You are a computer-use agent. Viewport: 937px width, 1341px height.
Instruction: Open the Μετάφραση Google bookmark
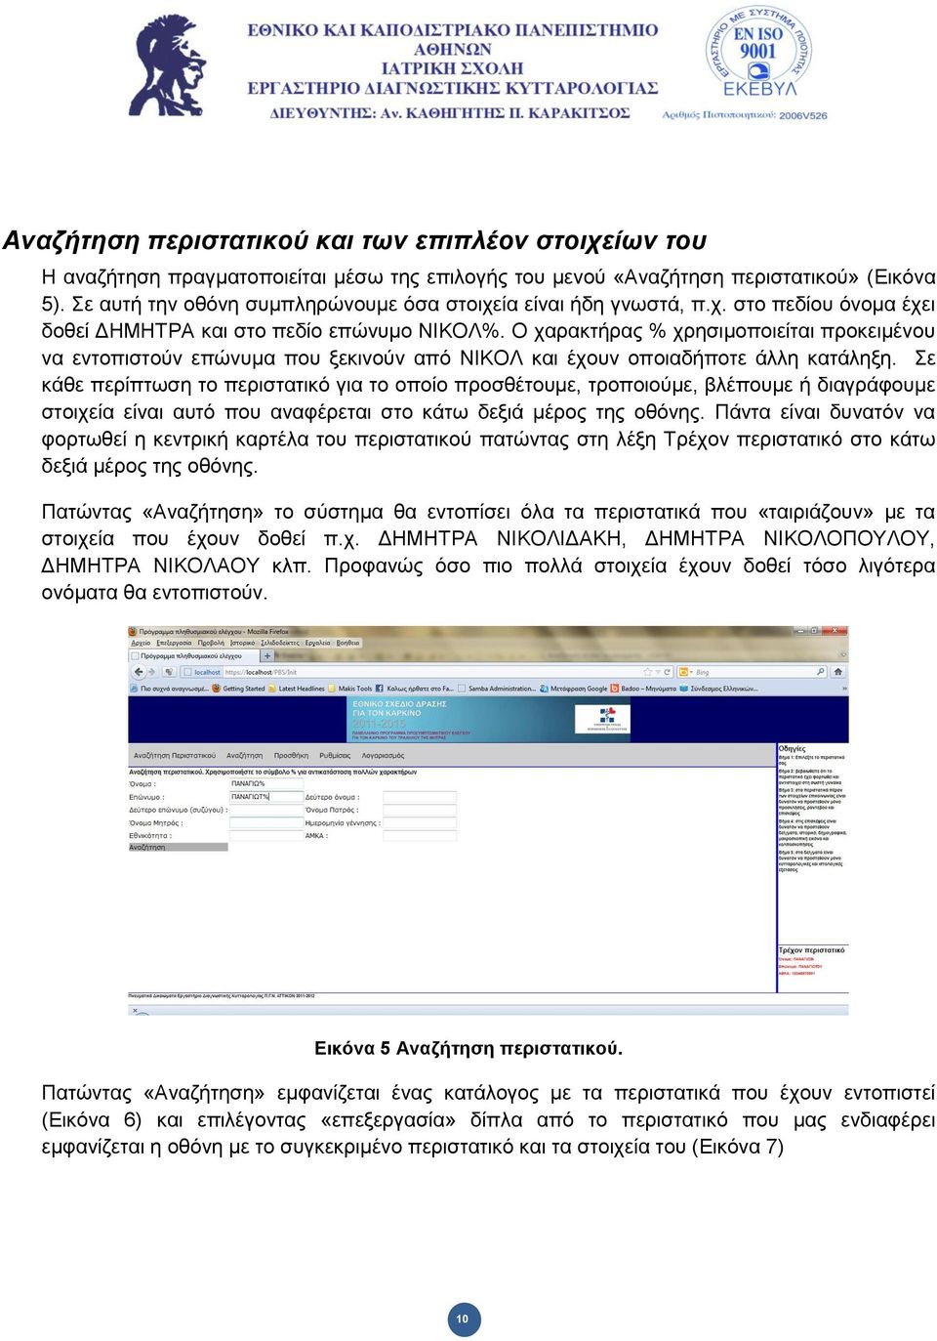pos(574,689)
